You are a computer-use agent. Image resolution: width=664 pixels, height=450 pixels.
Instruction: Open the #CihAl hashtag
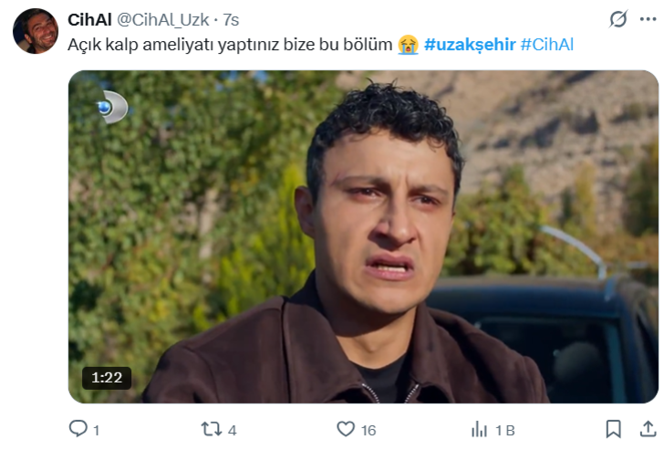546,45
